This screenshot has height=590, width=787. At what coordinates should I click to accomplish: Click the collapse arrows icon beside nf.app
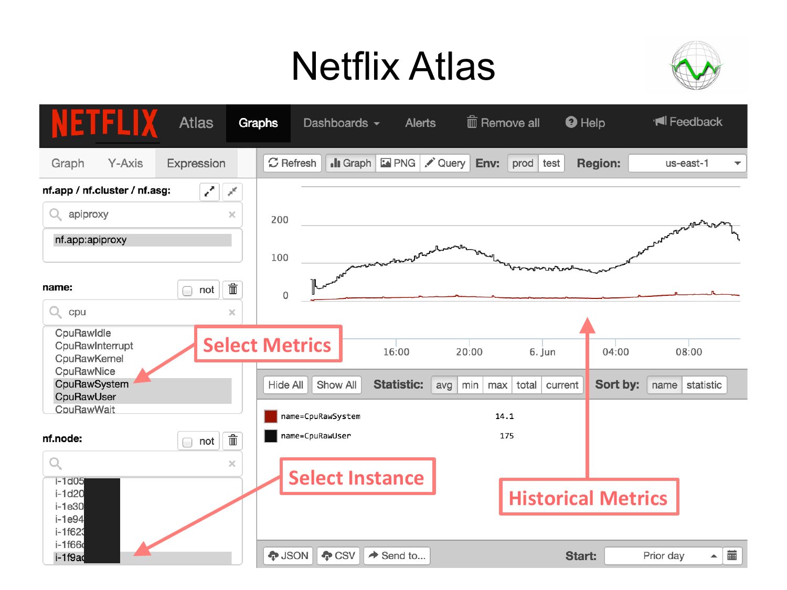pos(232,191)
